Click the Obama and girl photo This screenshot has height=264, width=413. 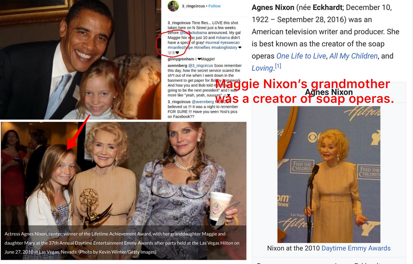[x=80, y=59]
